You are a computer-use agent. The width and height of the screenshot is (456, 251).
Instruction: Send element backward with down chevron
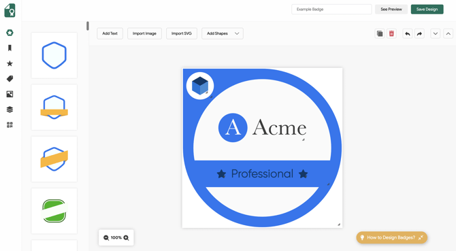tap(436, 34)
